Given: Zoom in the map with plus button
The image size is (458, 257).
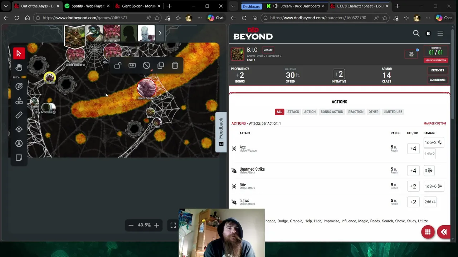Looking at the screenshot, I should coord(156,225).
